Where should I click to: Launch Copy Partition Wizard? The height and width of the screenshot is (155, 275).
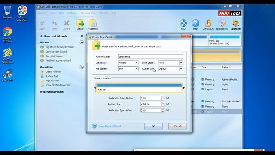pyautogui.click(x=56, y=52)
